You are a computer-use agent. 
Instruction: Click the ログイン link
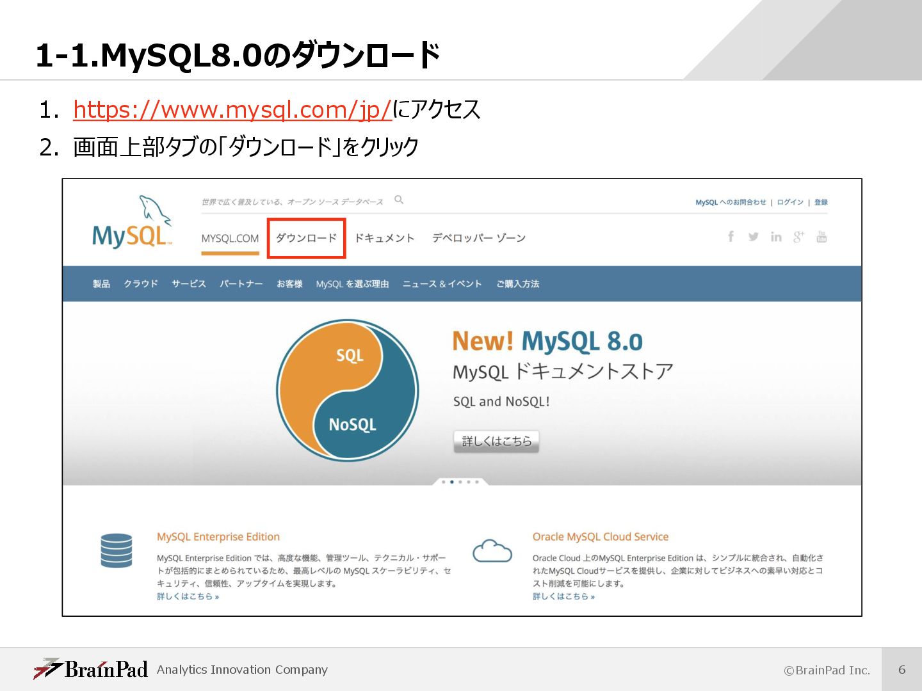790,202
